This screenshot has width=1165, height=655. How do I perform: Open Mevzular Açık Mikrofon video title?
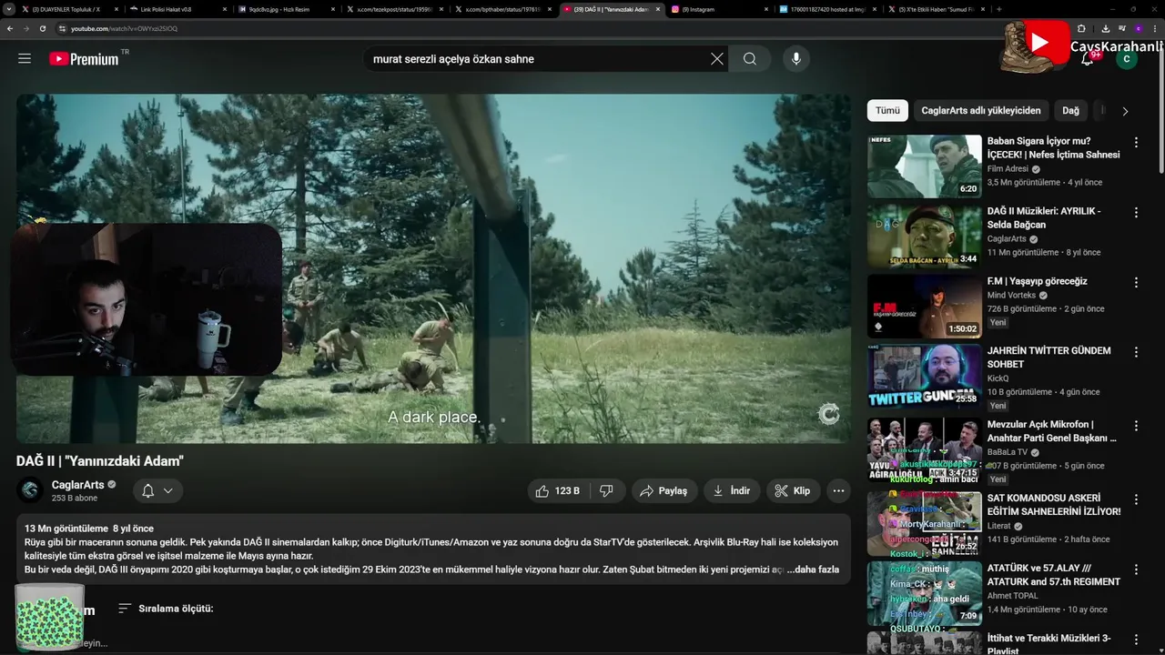tap(1051, 431)
